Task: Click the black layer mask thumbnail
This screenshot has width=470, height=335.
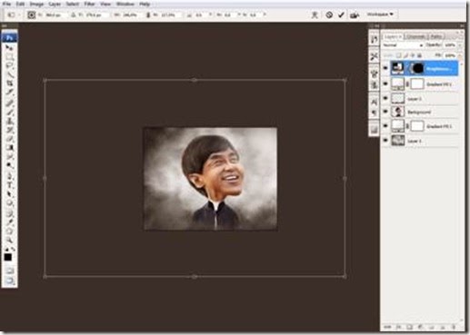Action: 417,68
